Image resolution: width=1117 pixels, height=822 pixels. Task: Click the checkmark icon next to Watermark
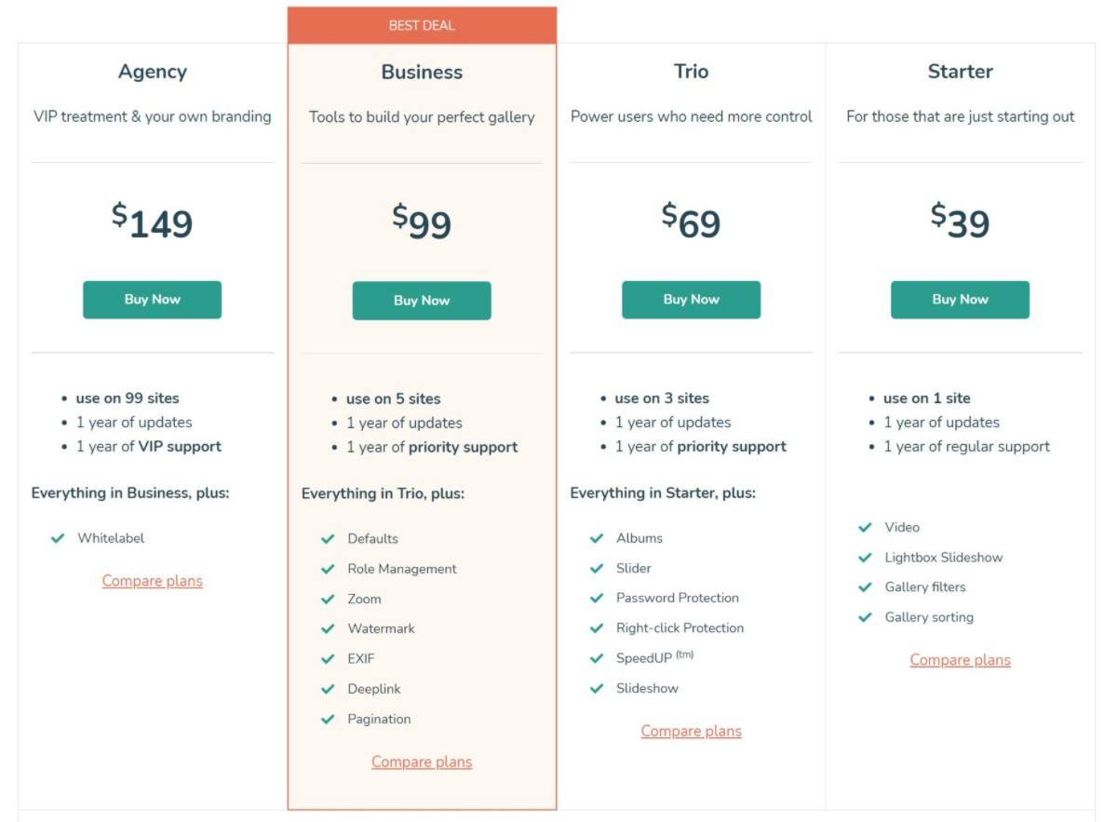(x=328, y=629)
